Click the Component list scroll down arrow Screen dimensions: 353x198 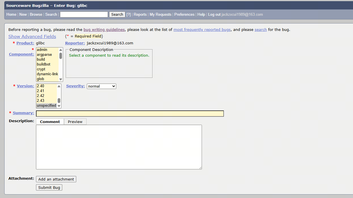61,79
